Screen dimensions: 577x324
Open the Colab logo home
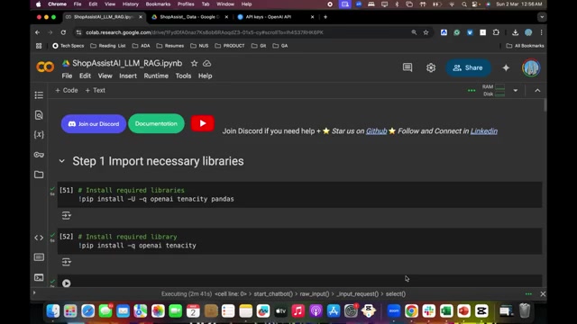coord(45,67)
